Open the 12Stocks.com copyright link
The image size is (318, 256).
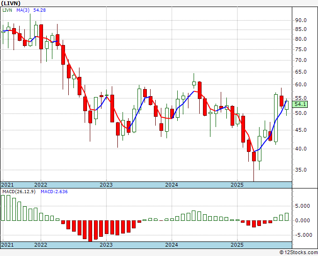(x=298, y=253)
